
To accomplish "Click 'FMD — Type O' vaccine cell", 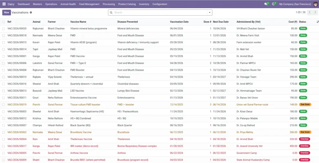I will [x=78, y=63].
